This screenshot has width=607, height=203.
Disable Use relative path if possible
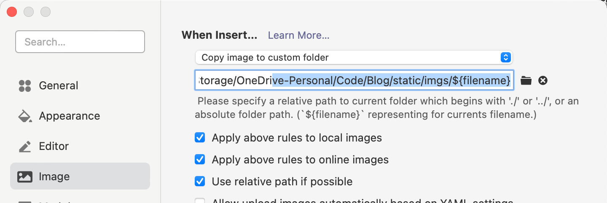200,182
